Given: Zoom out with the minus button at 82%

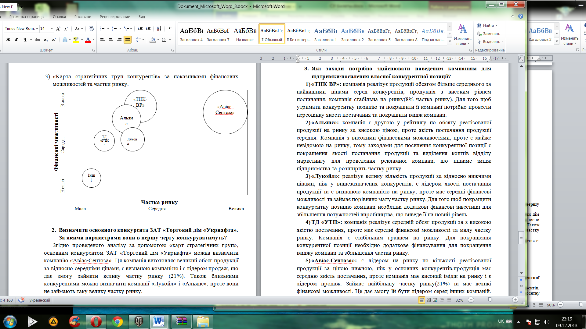Looking at the screenshot, I should (471, 300).
